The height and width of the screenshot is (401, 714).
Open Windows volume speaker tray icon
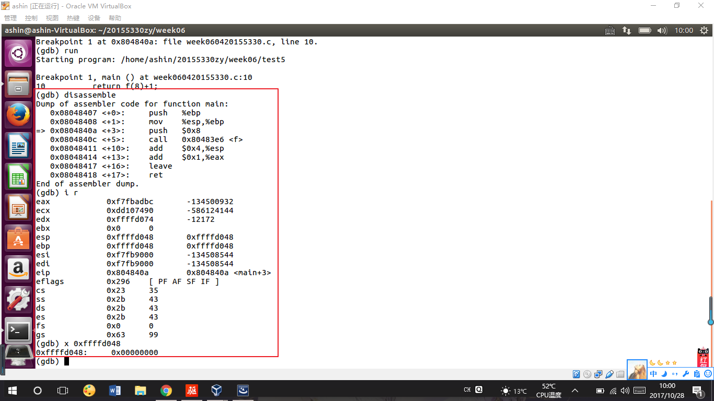pyautogui.click(x=626, y=391)
